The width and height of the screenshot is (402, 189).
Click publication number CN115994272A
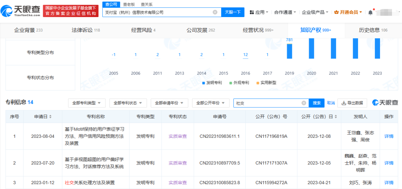tap(271, 183)
